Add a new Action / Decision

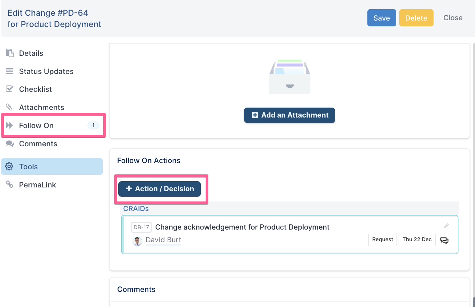[159, 189]
